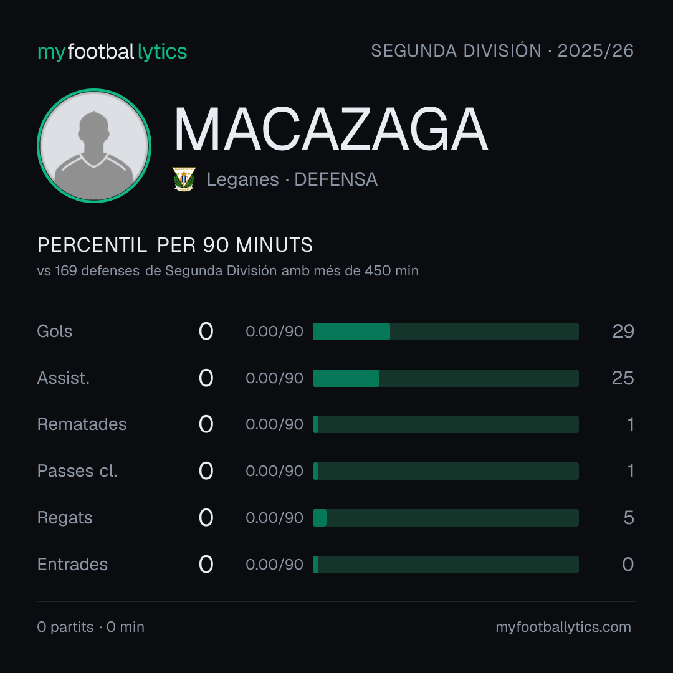Click the Assist. percentile bar

(446, 378)
